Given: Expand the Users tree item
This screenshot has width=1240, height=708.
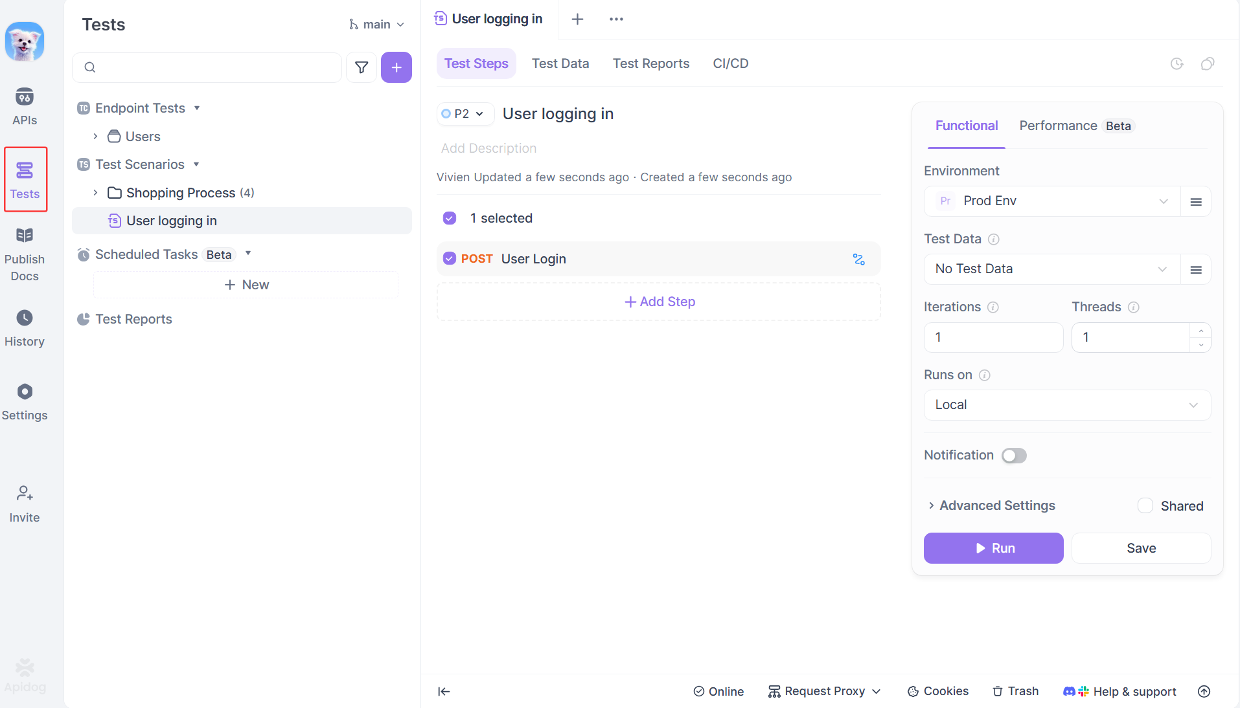Looking at the screenshot, I should point(95,137).
